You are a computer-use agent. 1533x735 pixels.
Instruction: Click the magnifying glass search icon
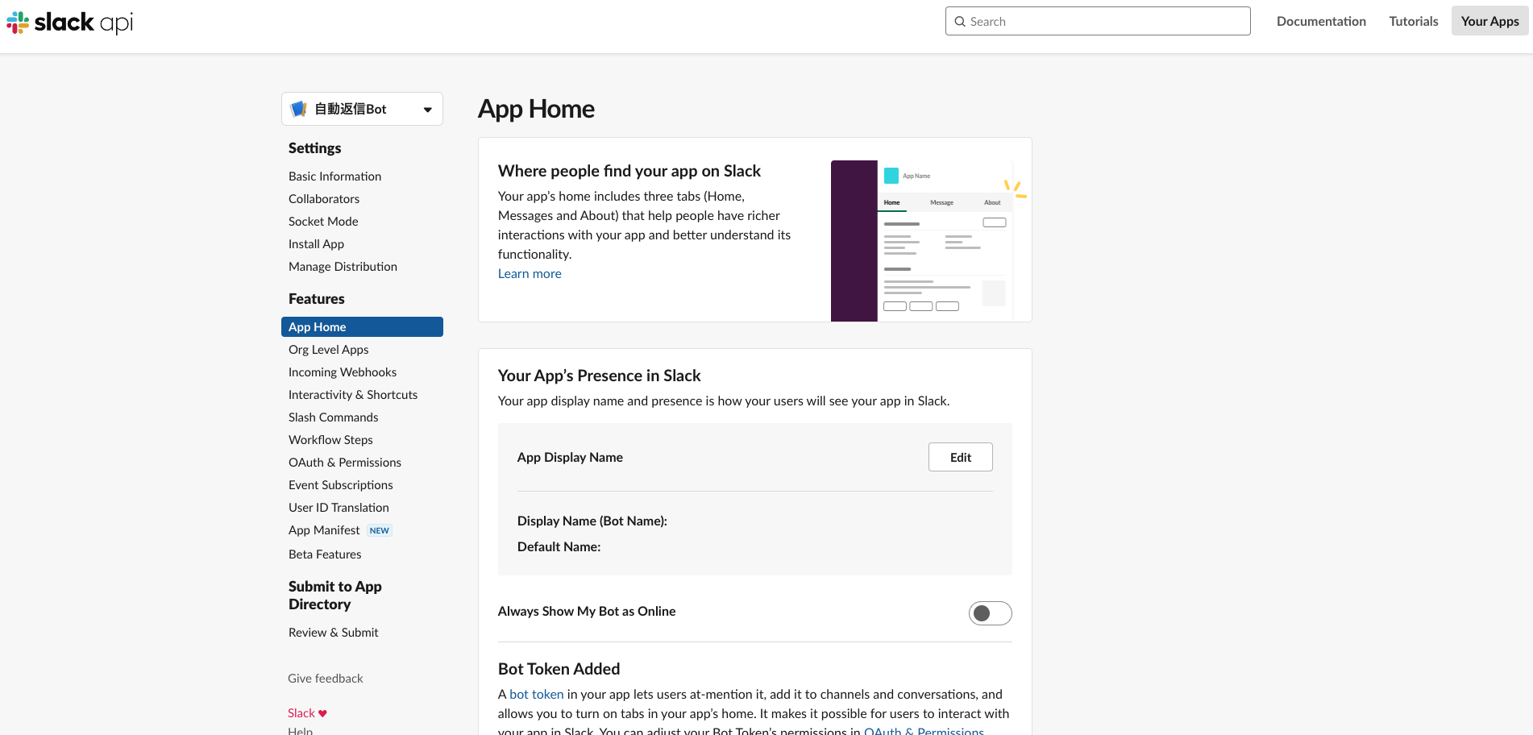pyautogui.click(x=960, y=21)
